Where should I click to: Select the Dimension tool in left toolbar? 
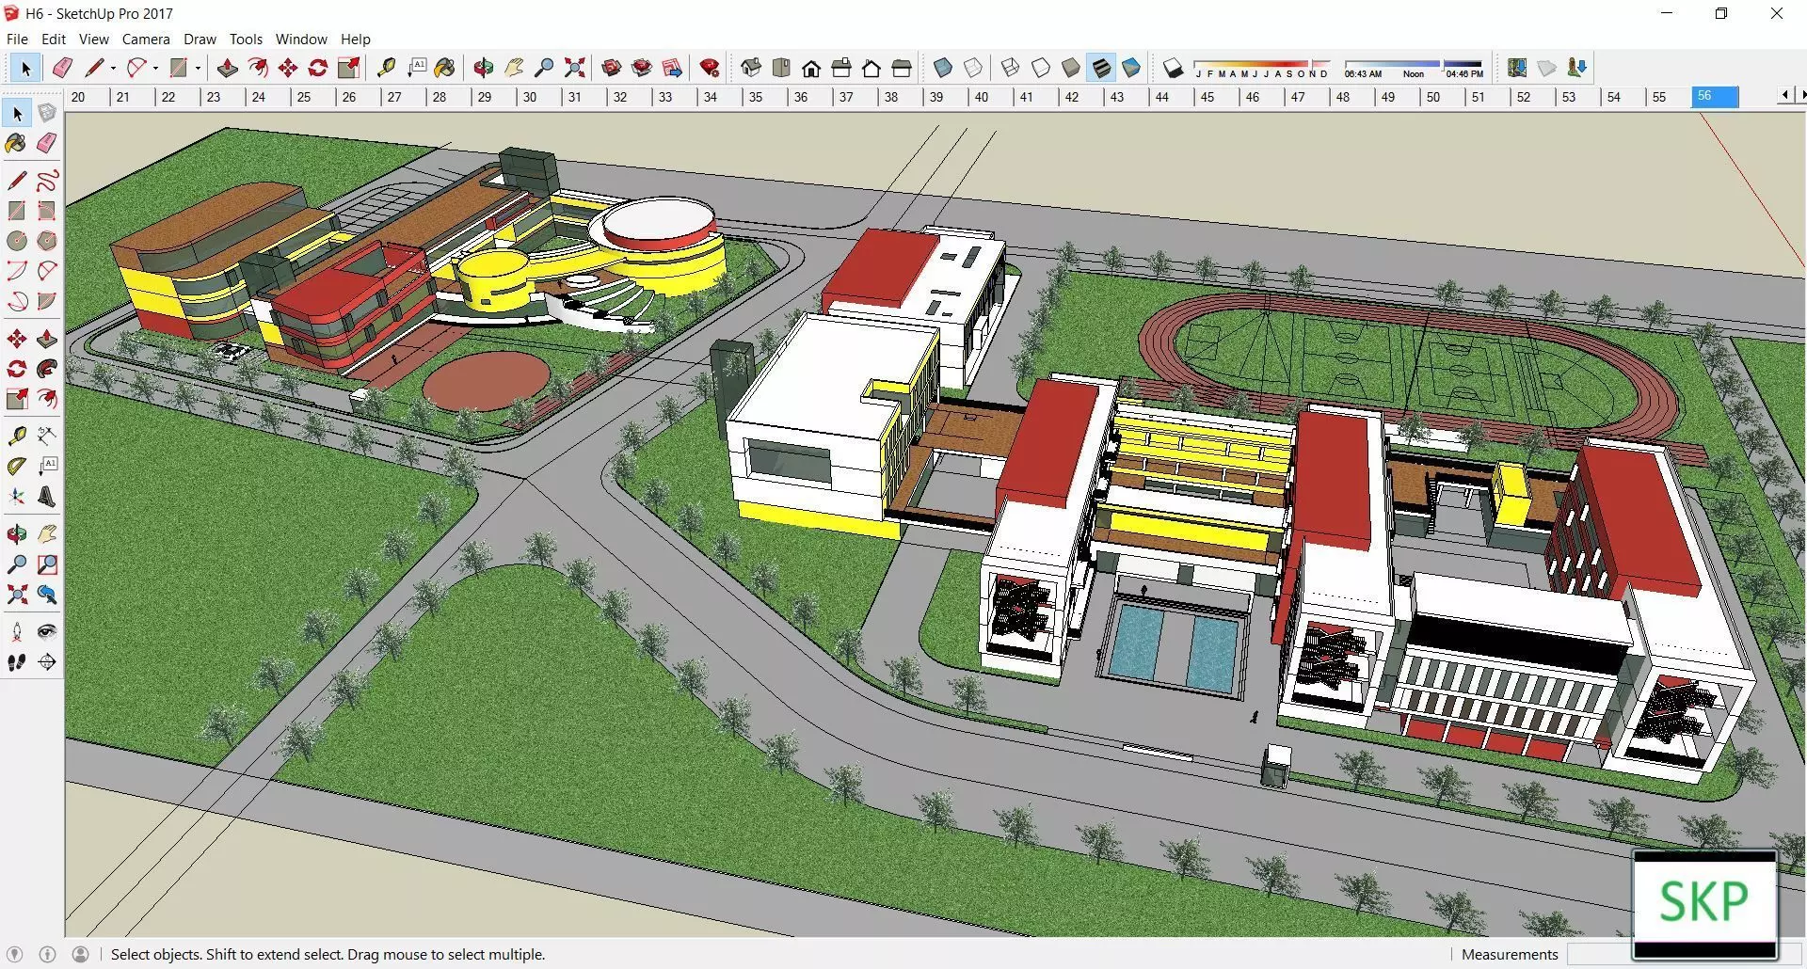(47, 437)
